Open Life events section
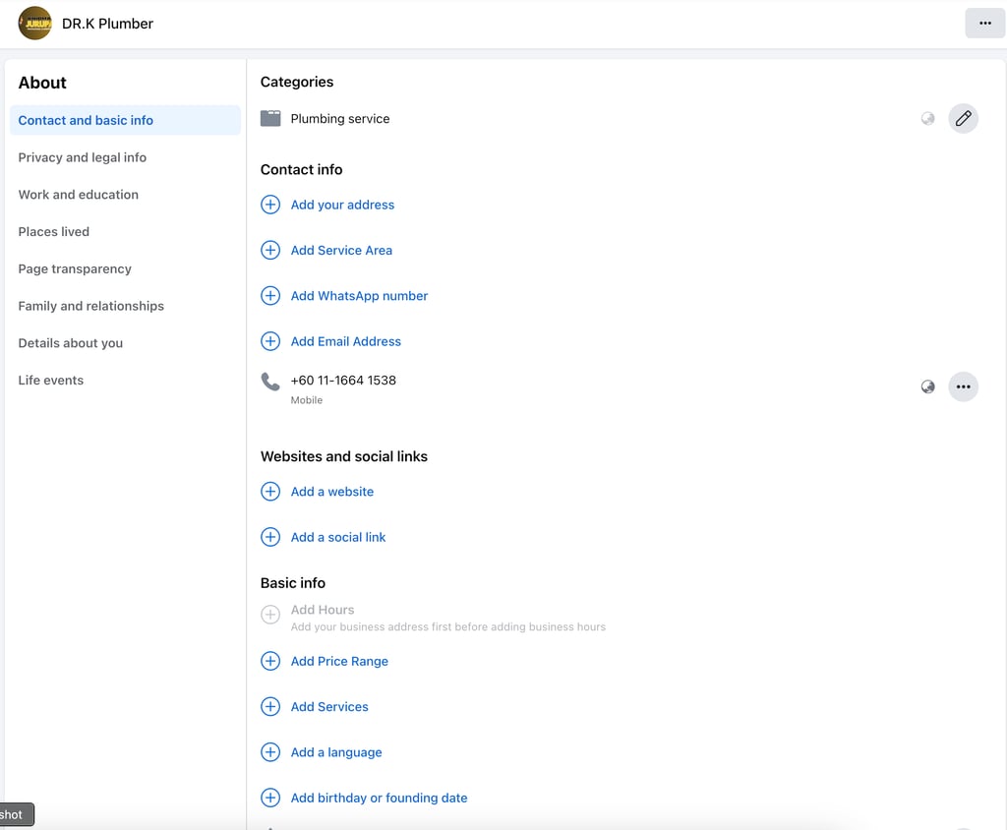 [51, 381]
